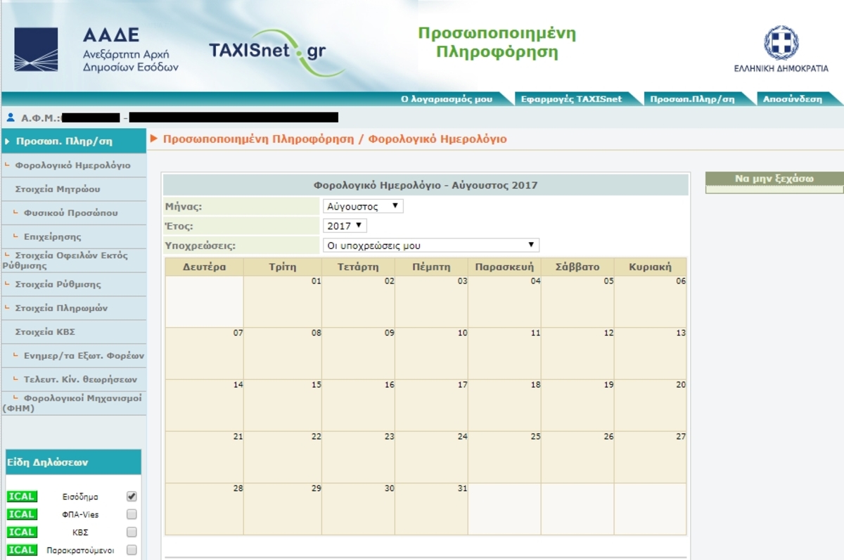This screenshot has height=560, width=844.
Task: Open the year dropdown showing 2017
Action: pos(345,226)
